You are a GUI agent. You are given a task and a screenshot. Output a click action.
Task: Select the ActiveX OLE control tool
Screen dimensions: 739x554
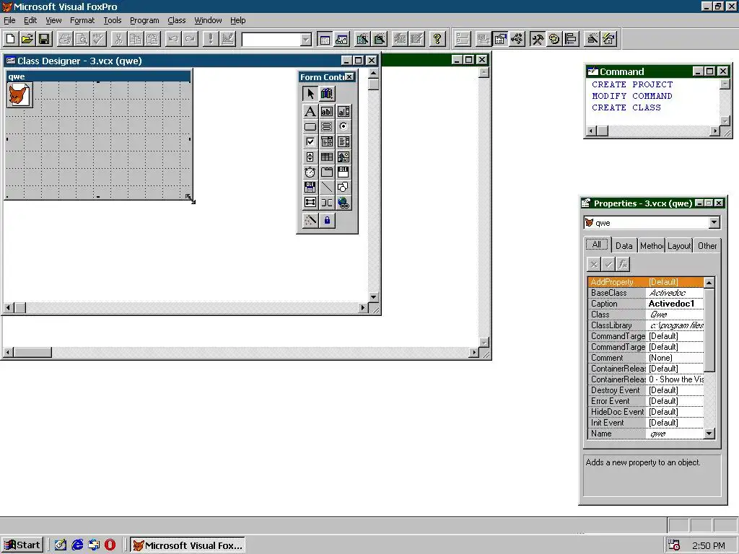(x=344, y=172)
